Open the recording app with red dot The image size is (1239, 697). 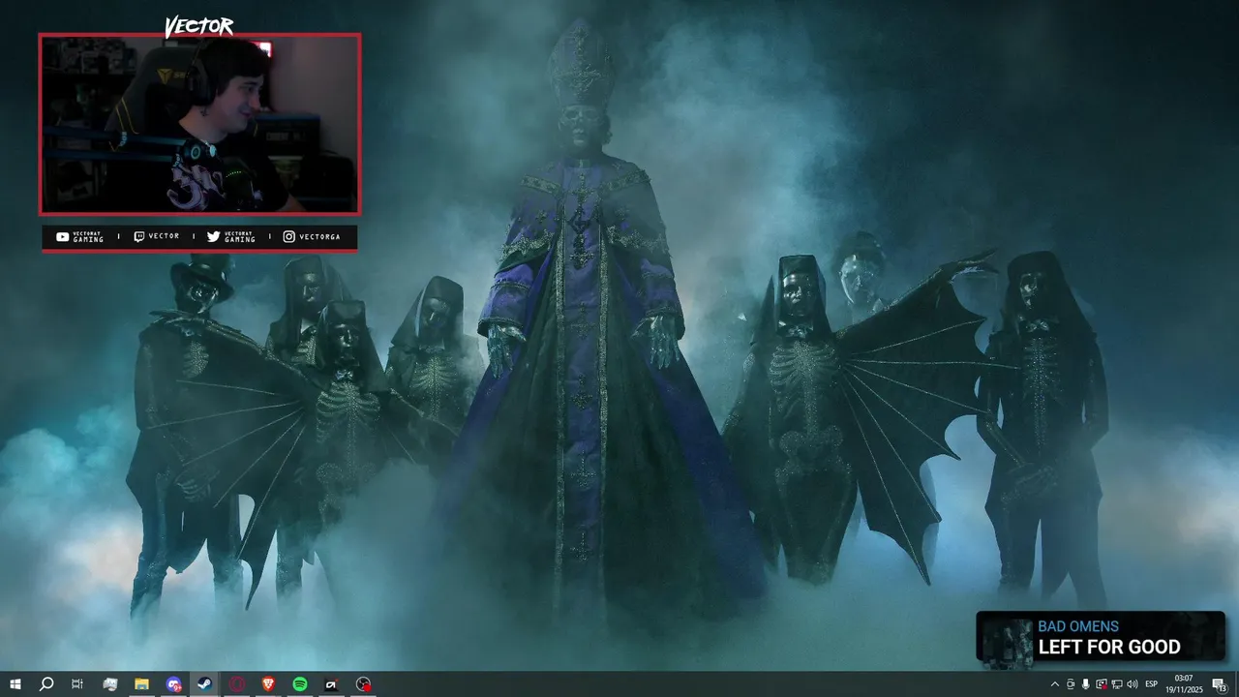(363, 684)
